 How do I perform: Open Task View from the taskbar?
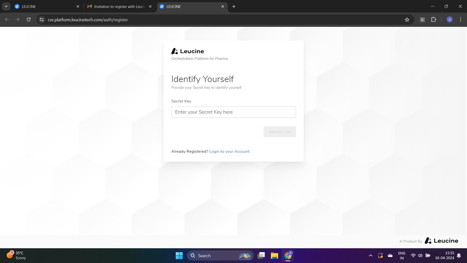click(261, 255)
